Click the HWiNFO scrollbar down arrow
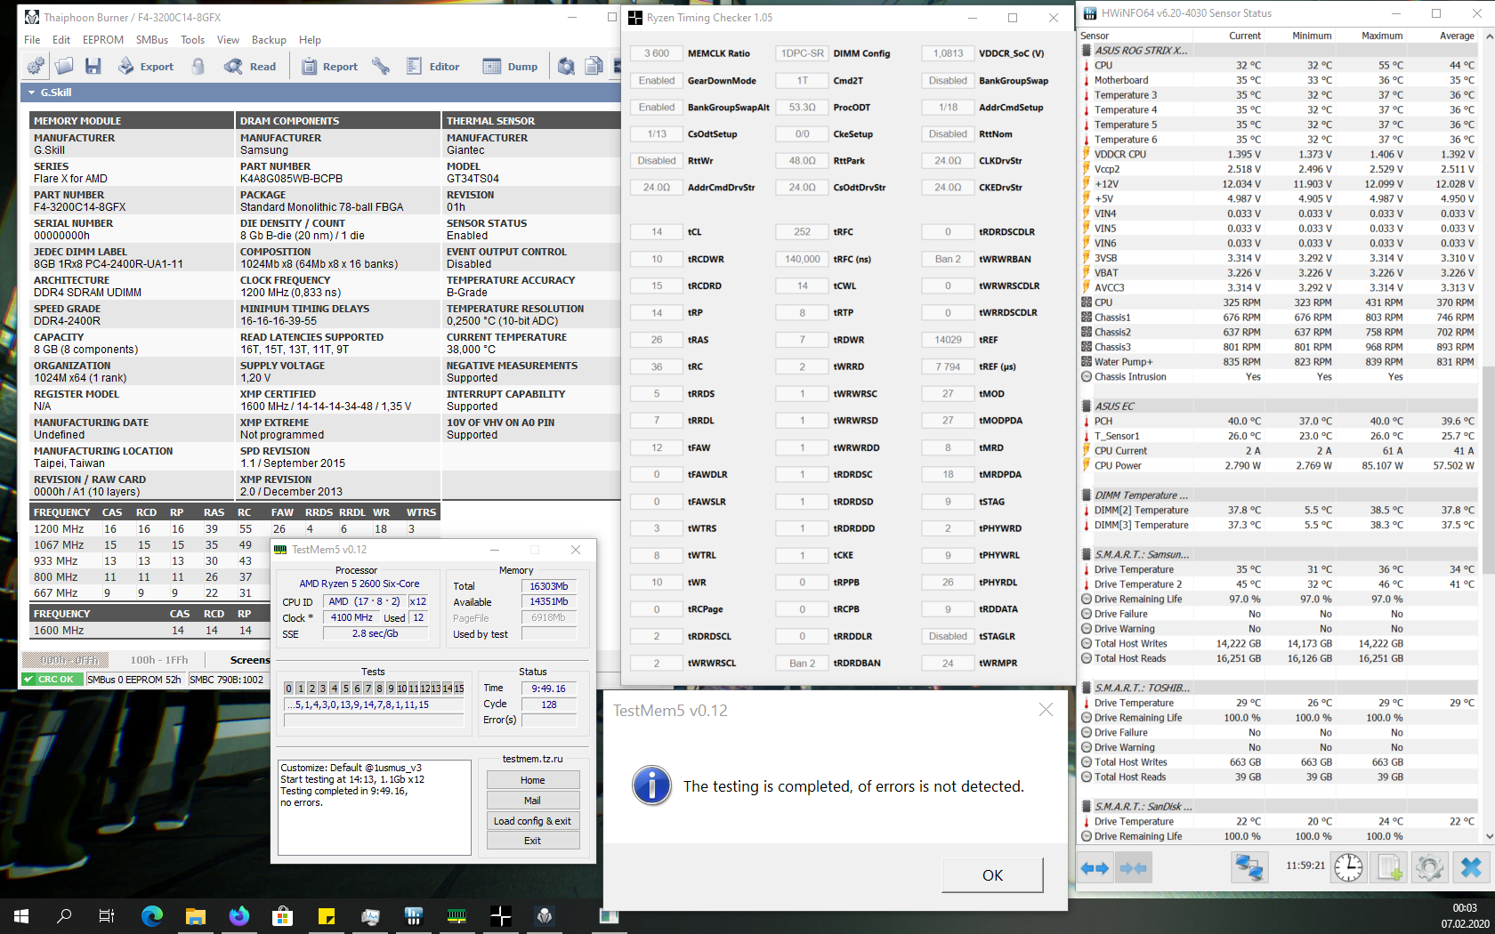This screenshot has height=934, width=1495. coord(1489,836)
